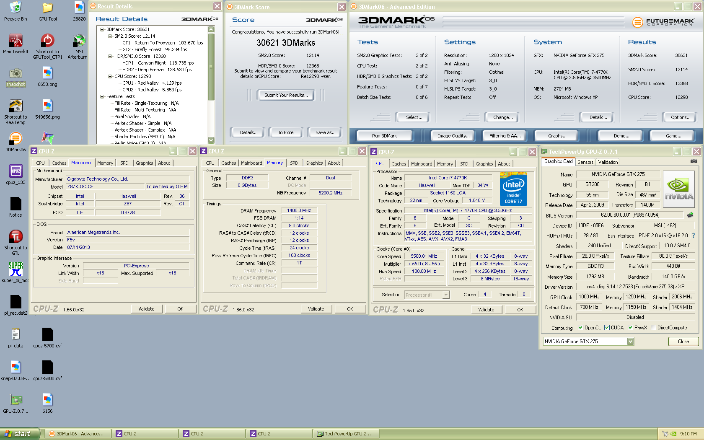Open Graphics tab in Memory CPU-Z window
Screen dimensions: 704x440
314,163
